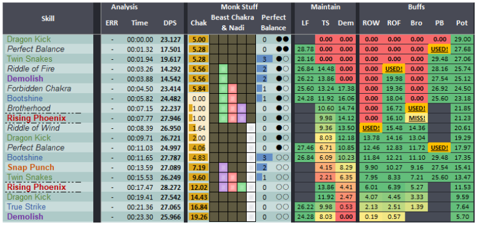Screen dimensions: 478x228
Task: Click the USED! cell in Riddle of Fire row
Action: click(x=394, y=69)
